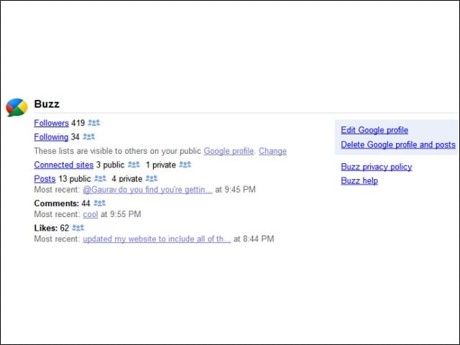The height and width of the screenshot is (345, 460).
Task: Click people icon after 4 private posts
Action: click(x=152, y=178)
